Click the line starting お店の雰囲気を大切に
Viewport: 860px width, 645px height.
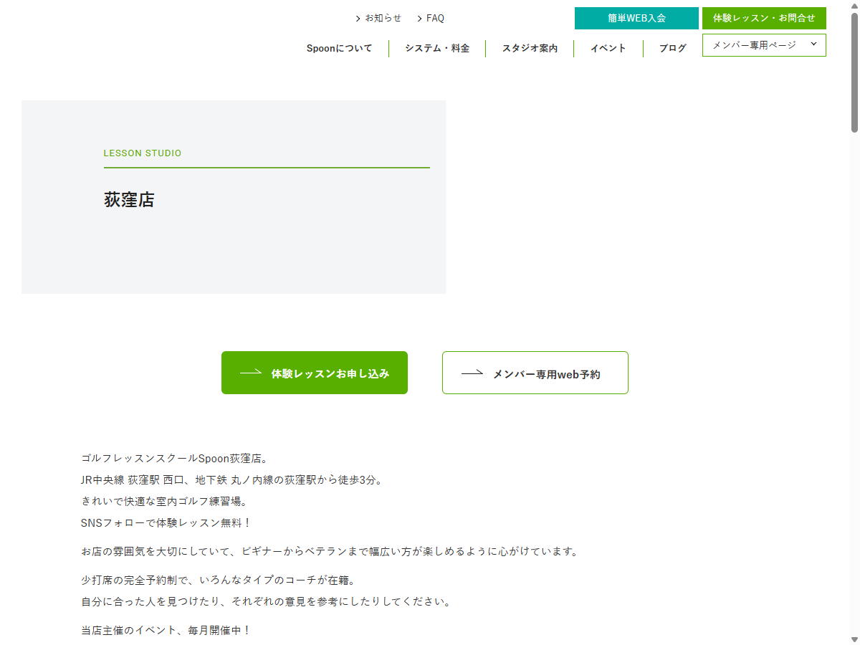coord(330,552)
